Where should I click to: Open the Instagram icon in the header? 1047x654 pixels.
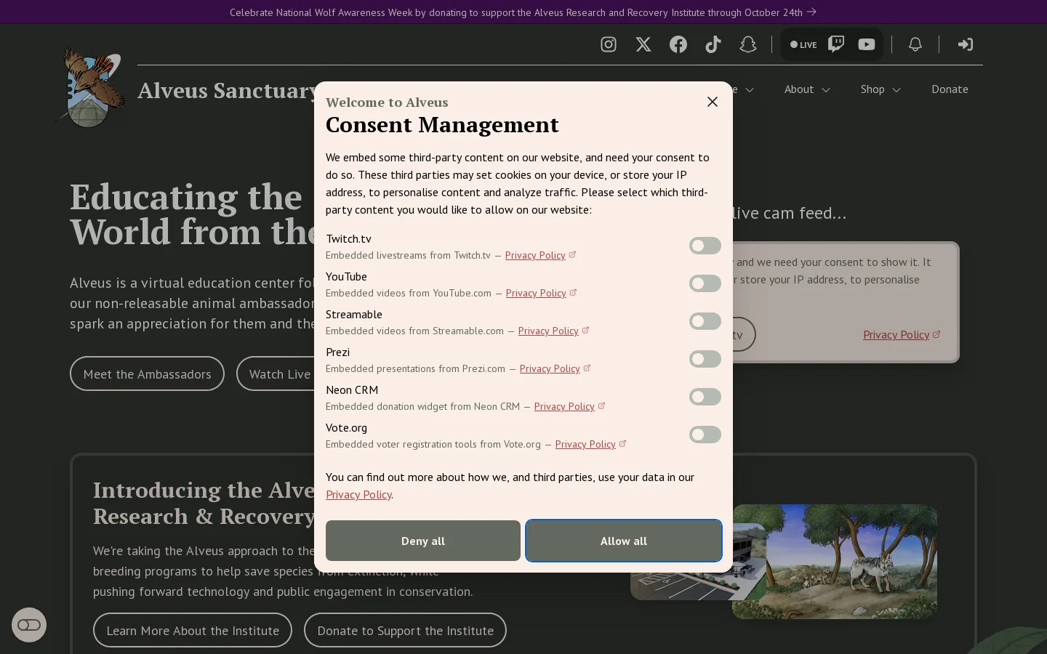(609, 44)
